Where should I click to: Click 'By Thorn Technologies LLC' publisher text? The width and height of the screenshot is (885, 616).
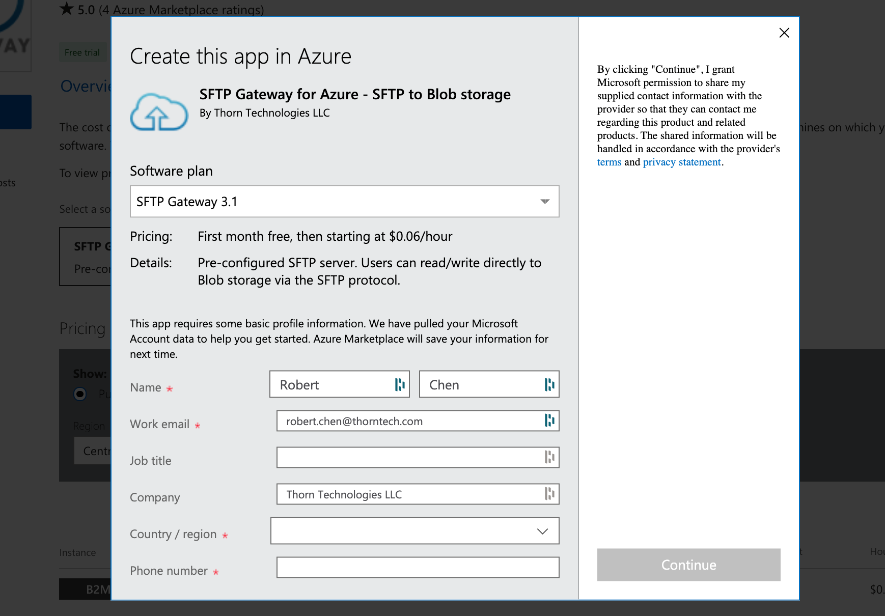tap(265, 113)
